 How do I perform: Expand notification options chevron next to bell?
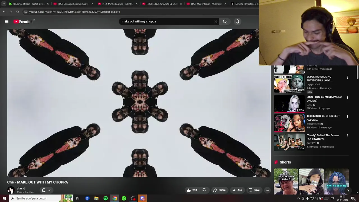point(49,190)
